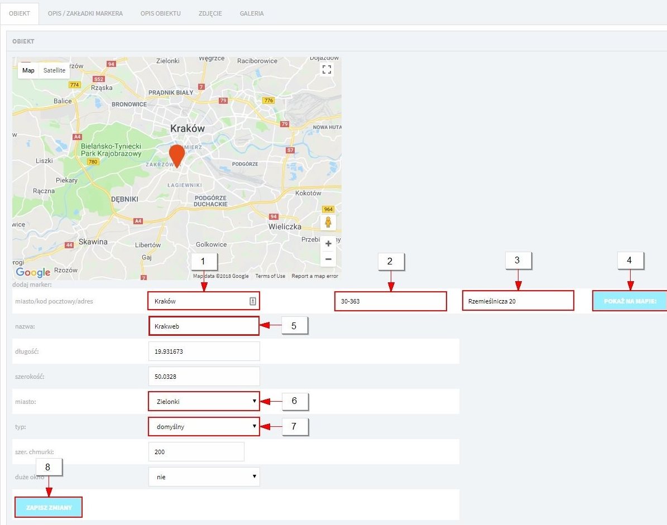Click the city field containing Kraków
The height and width of the screenshot is (525, 667).
(204, 301)
